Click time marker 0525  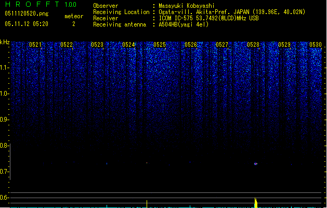click(160, 45)
